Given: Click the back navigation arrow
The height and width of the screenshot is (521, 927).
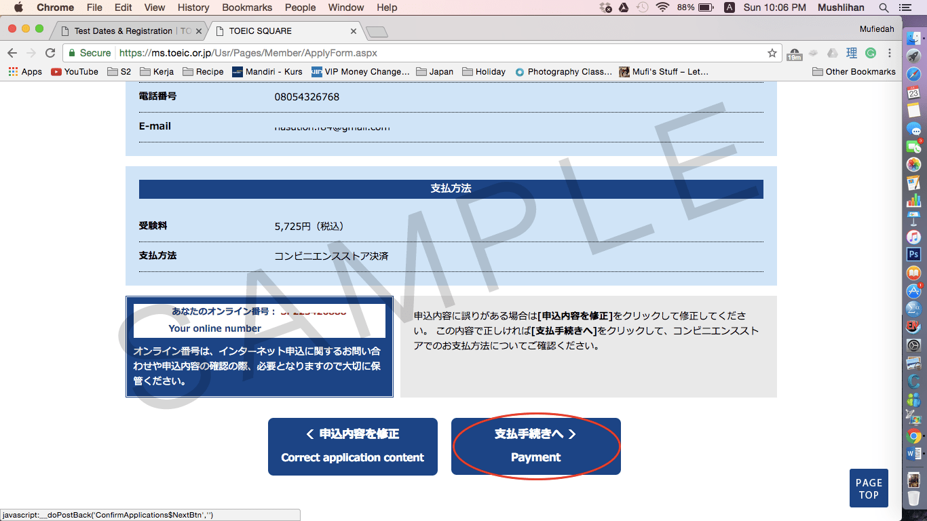Looking at the screenshot, I should pyautogui.click(x=12, y=53).
